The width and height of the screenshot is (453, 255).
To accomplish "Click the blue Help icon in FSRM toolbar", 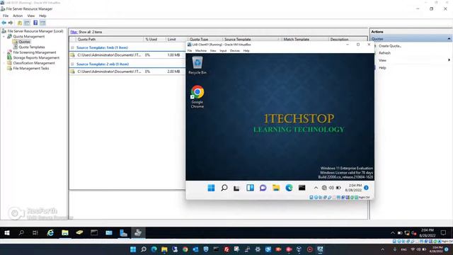I will pyautogui.click(x=35, y=23).
